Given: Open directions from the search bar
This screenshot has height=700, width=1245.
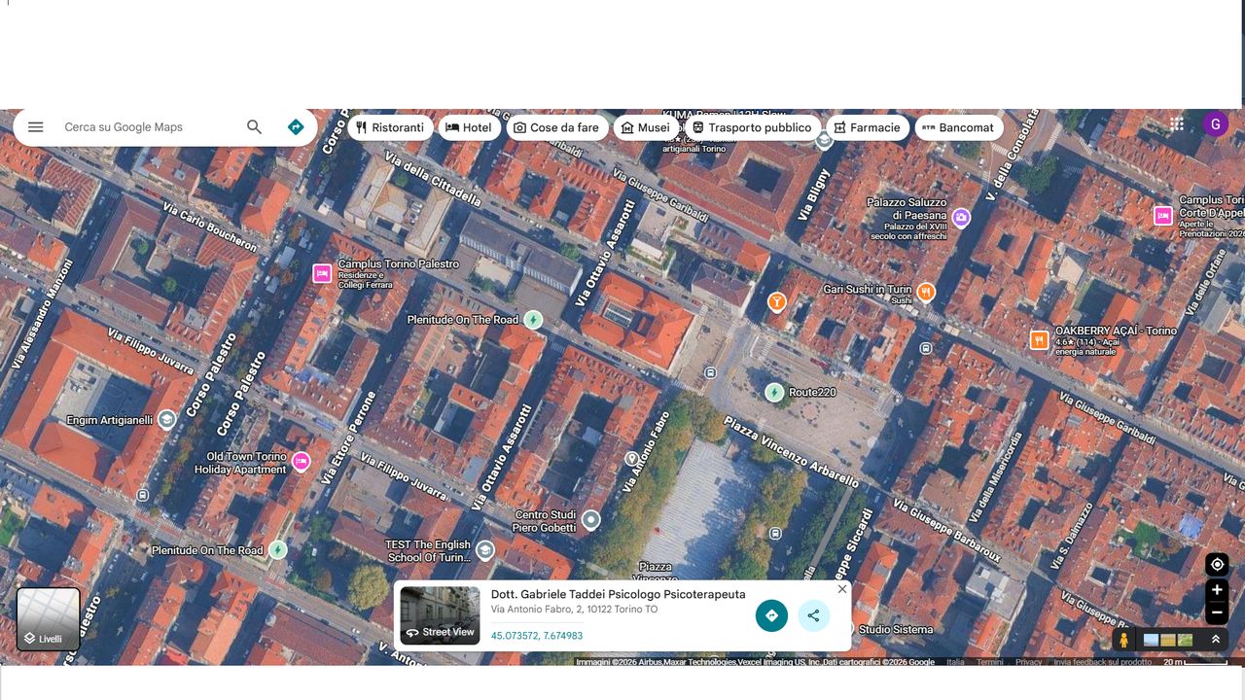Looking at the screenshot, I should click(x=296, y=127).
